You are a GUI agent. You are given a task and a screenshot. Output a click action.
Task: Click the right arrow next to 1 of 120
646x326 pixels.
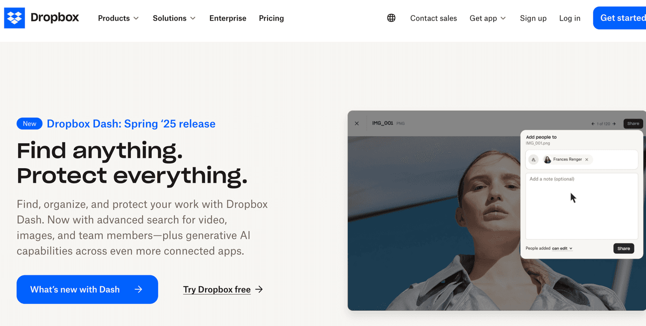pos(614,123)
